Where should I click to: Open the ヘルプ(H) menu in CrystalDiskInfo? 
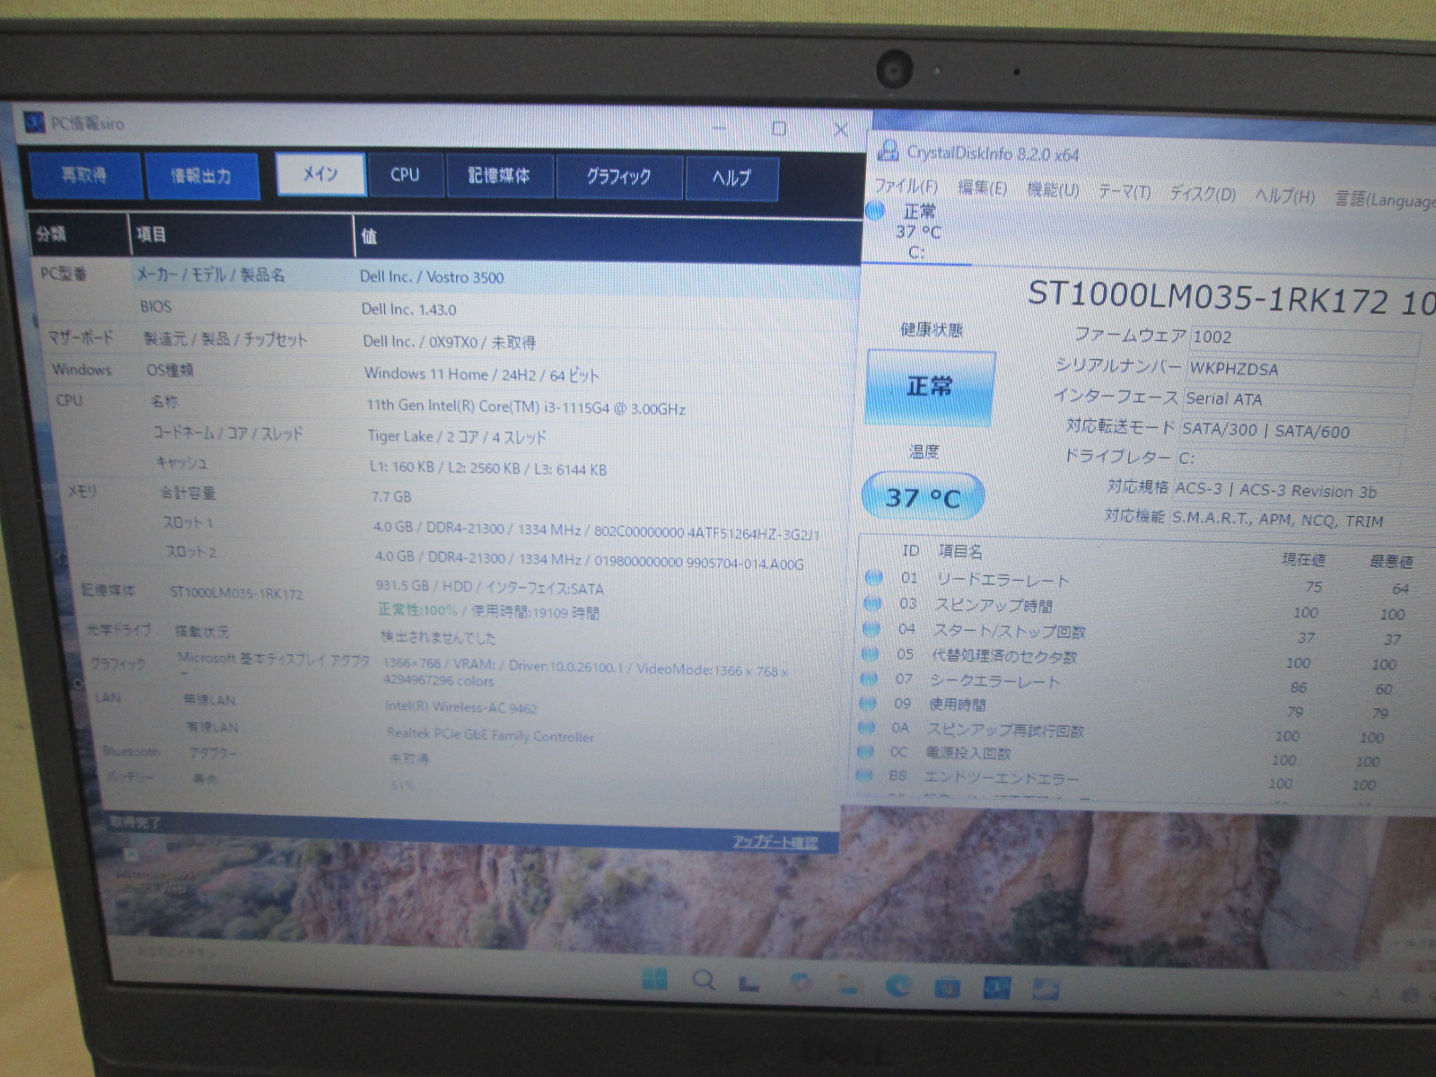[1284, 196]
